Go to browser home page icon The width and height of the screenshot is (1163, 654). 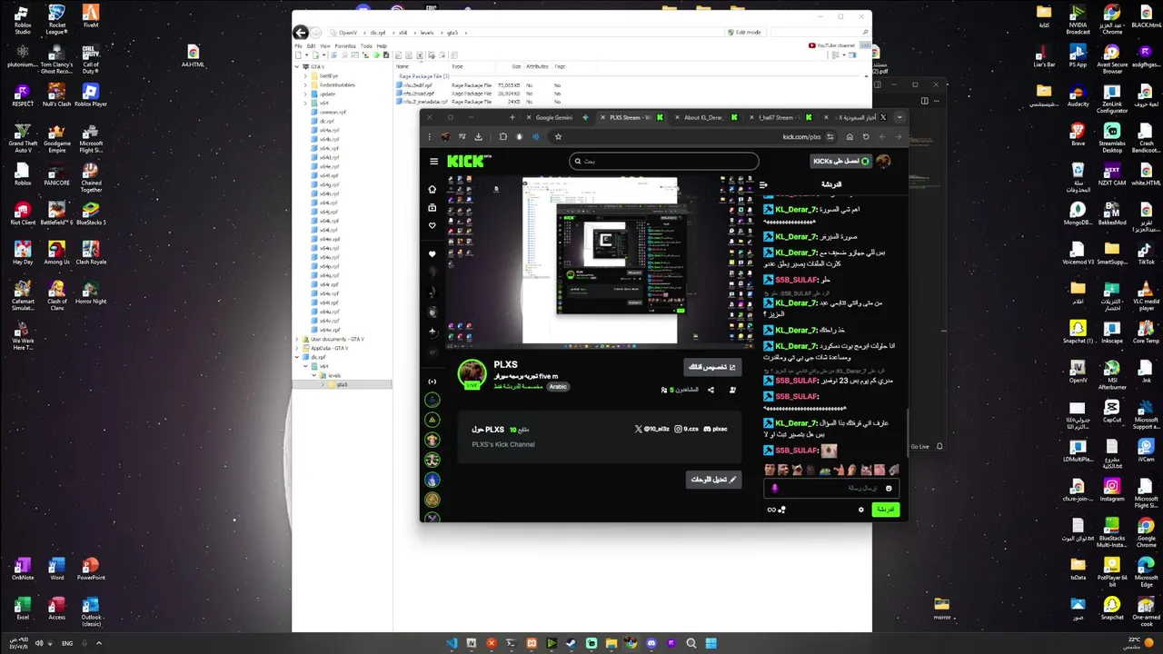click(850, 137)
